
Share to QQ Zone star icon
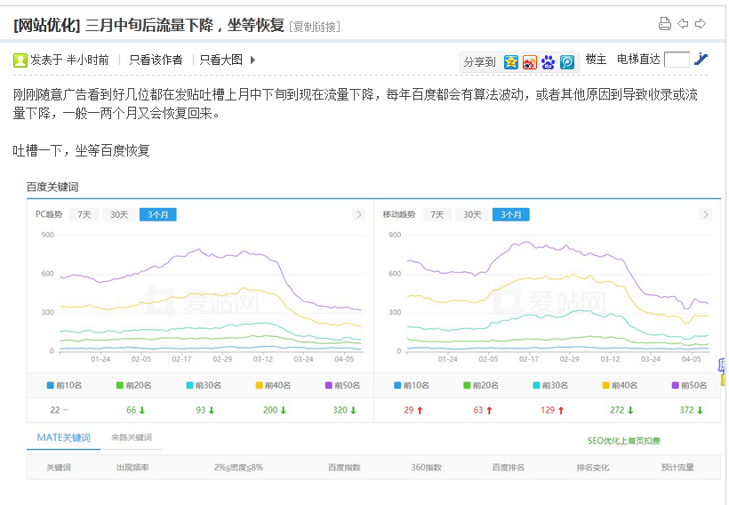[511, 62]
